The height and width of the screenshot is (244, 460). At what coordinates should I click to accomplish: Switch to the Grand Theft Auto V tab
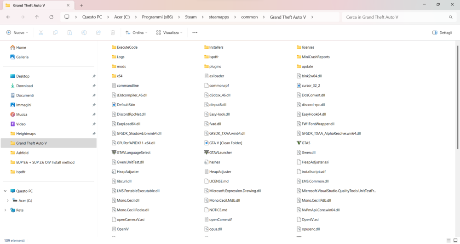click(x=38, y=5)
